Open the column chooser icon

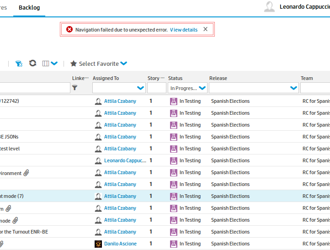tap(46, 64)
